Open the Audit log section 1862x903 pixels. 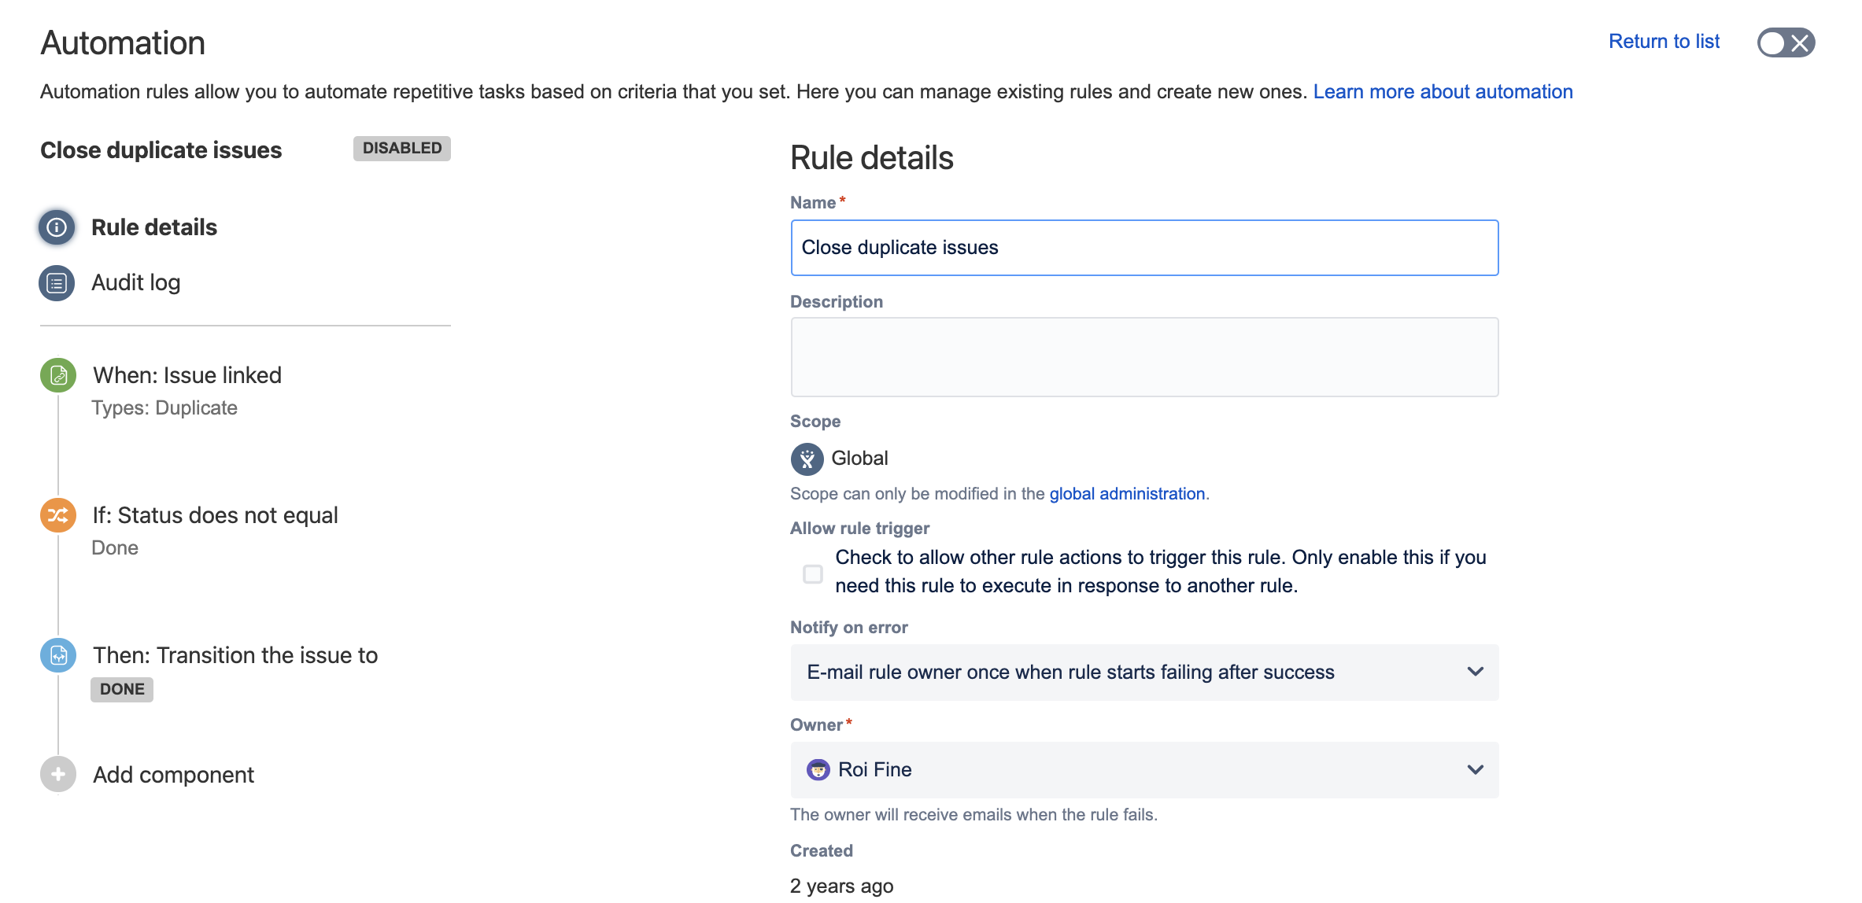point(136,283)
